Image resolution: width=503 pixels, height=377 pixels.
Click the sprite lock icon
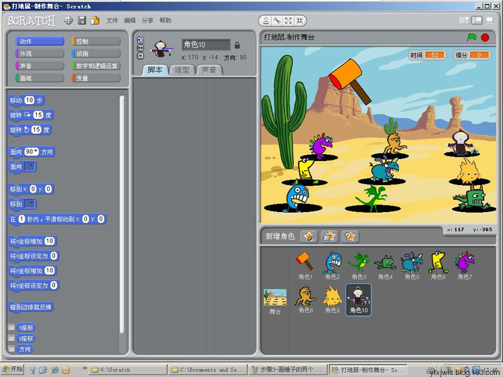click(237, 45)
